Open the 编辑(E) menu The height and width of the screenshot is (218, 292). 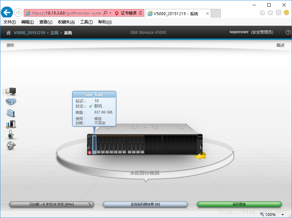click(28, 22)
